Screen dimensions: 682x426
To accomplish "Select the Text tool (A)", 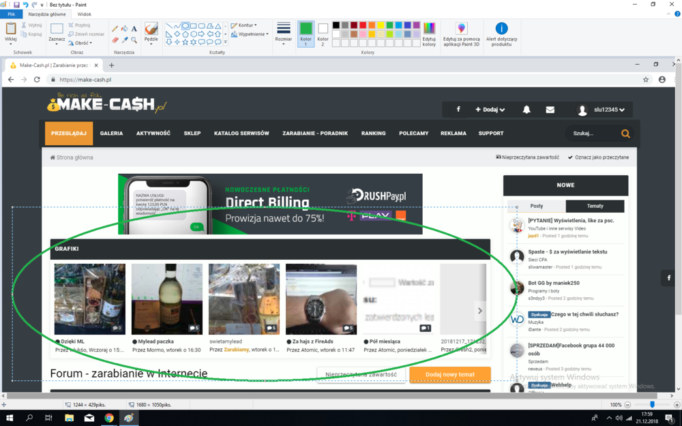I will point(134,29).
